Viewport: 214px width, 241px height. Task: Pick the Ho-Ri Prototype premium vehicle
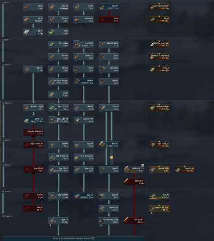(x=159, y=108)
